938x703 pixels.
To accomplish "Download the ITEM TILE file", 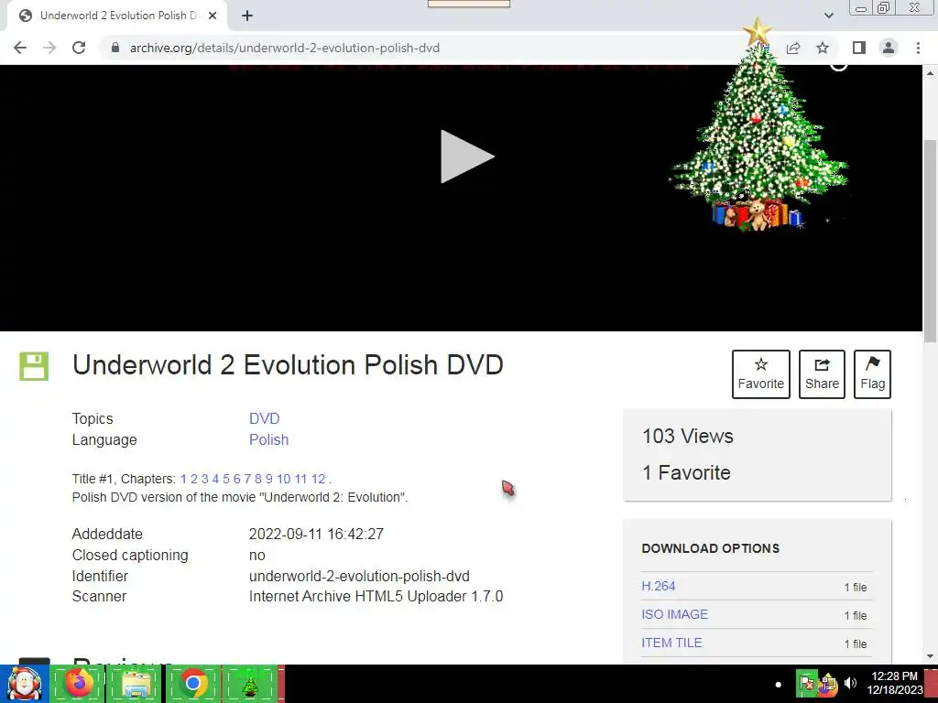I will coord(671,643).
